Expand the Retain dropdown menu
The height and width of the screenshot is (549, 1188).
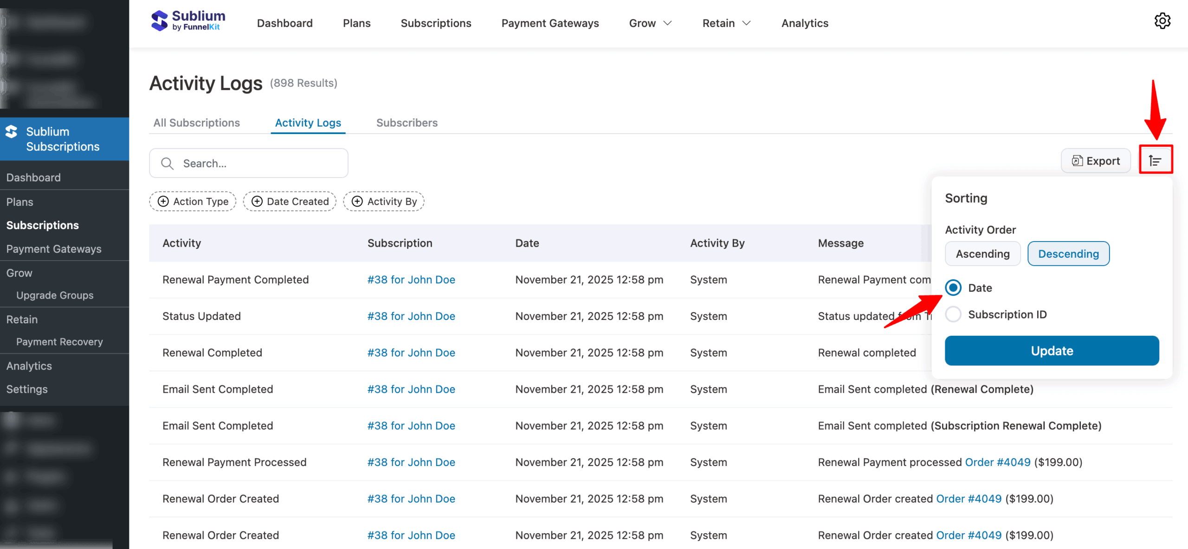(x=726, y=23)
